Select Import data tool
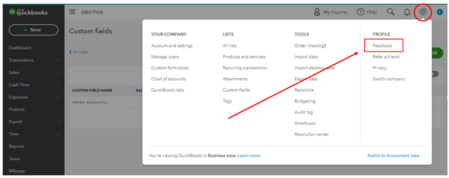This screenshot has height=178, width=449. point(306,57)
